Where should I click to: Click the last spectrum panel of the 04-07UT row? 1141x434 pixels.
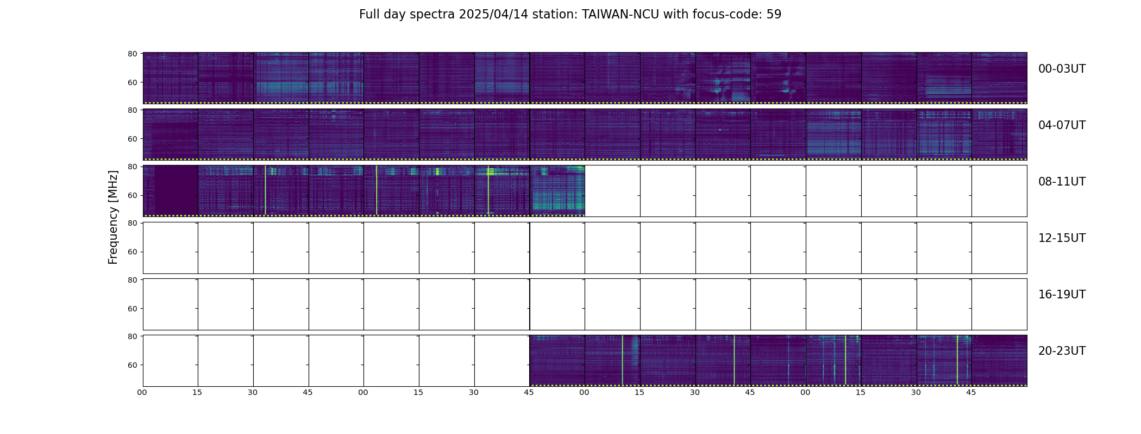pyautogui.click(x=999, y=134)
